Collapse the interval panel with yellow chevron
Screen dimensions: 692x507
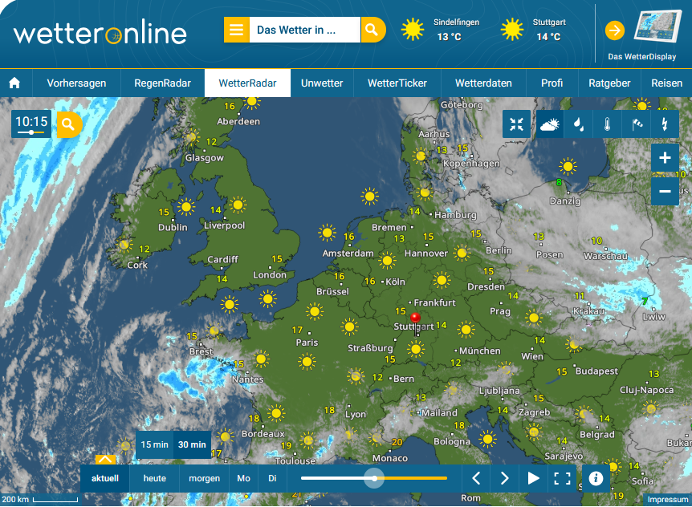[105, 460]
